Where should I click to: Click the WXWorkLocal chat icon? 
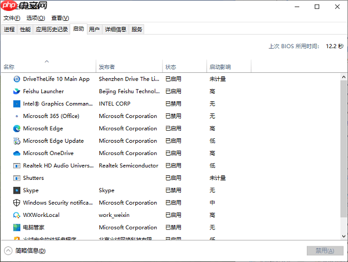tap(17, 215)
